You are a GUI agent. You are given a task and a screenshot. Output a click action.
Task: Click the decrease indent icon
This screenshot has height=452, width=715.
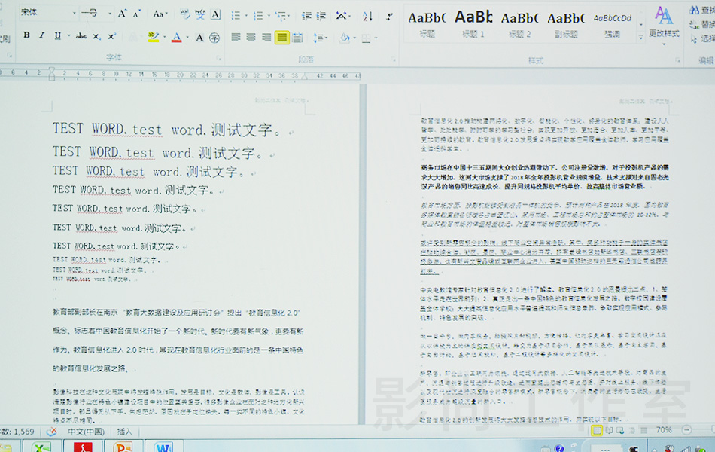point(307,15)
